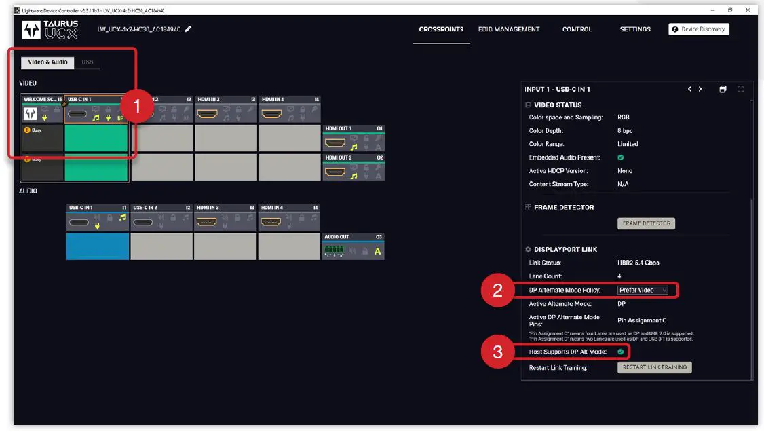The image size is (764, 431).
Task: Go to the previous port with left arrow
Action: coord(689,89)
